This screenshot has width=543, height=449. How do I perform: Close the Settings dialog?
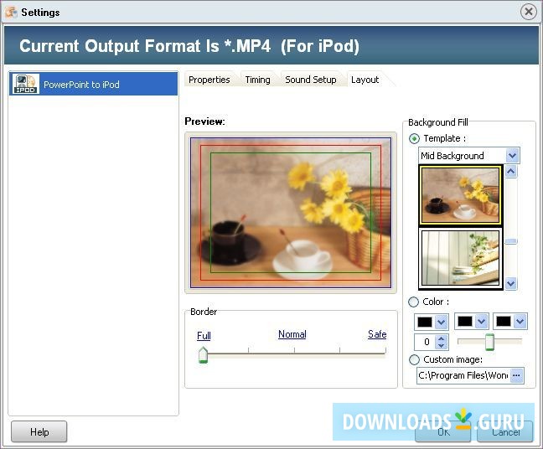[x=528, y=12]
